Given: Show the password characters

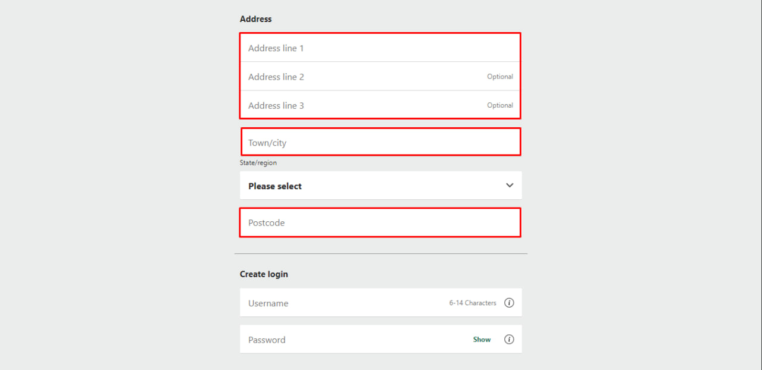Looking at the screenshot, I should tap(482, 340).
